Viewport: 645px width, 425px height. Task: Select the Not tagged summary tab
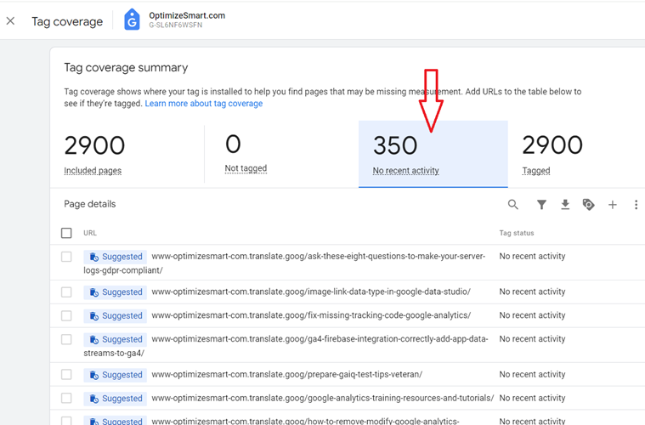(281, 155)
